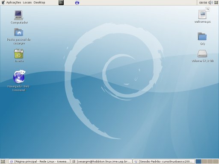
Task: Open the Aplicações menu
Action: click(x=14, y=3)
